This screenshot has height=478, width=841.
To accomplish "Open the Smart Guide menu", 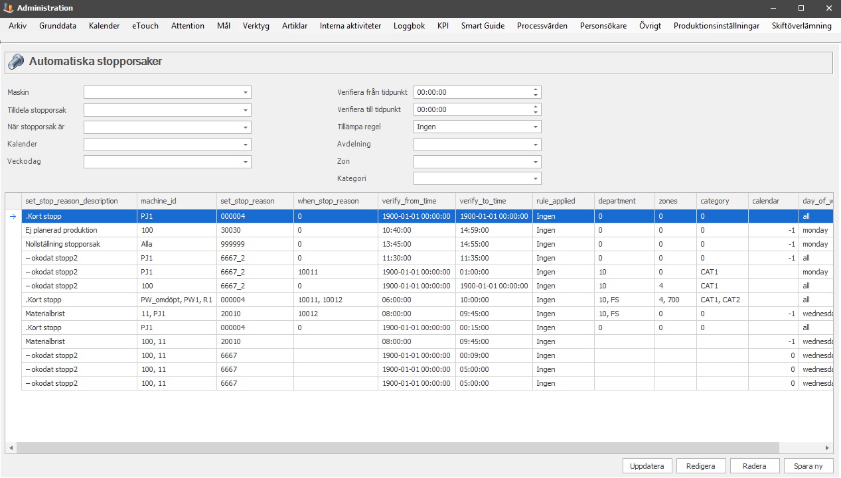I will coord(483,26).
